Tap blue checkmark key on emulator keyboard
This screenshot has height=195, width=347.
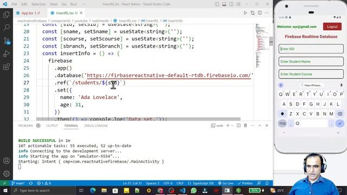(340, 123)
